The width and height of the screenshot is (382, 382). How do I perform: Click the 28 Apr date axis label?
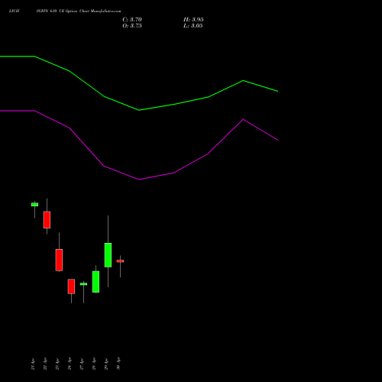coord(94,364)
